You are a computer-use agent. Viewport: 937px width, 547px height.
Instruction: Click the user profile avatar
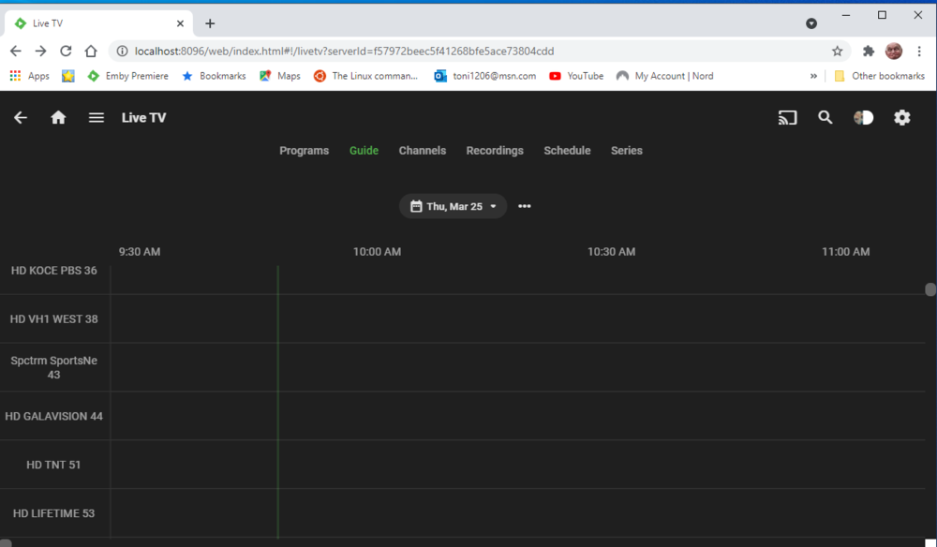pos(863,117)
